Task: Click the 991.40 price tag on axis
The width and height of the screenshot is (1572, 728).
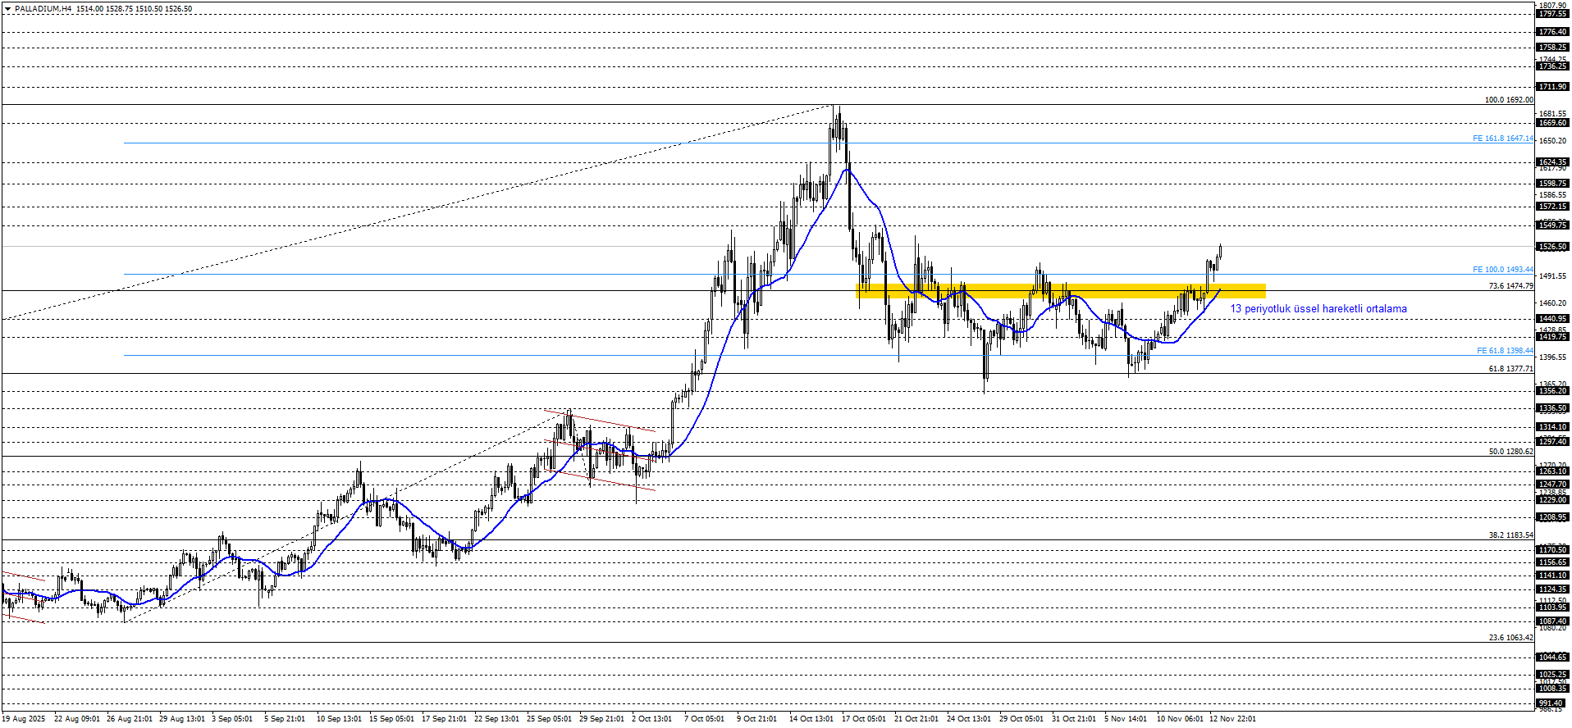Action: [1551, 703]
